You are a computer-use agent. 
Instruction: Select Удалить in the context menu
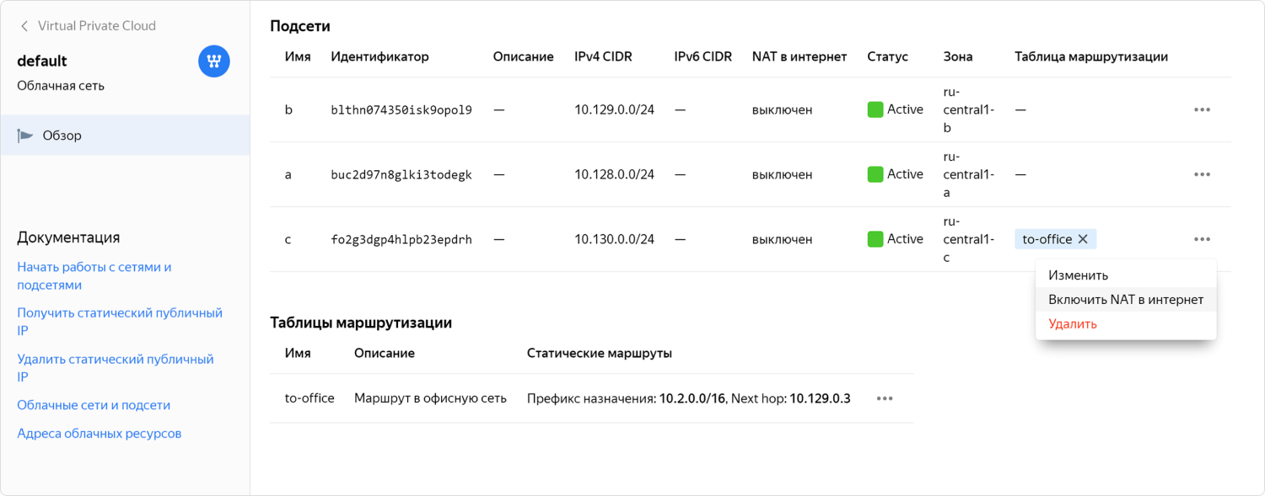1072,324
